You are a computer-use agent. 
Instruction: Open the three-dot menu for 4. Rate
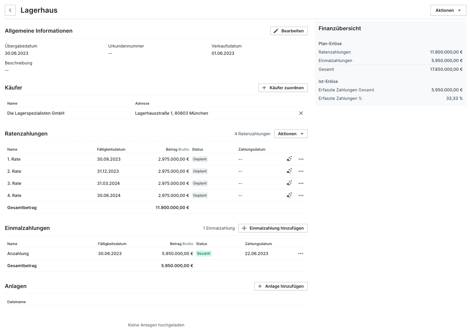click(301, 195)
